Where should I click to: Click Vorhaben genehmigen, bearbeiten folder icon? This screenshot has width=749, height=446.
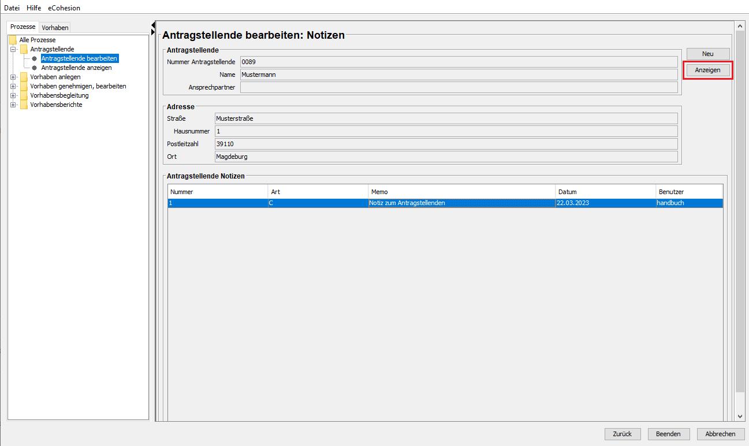(x=24, y=86)
